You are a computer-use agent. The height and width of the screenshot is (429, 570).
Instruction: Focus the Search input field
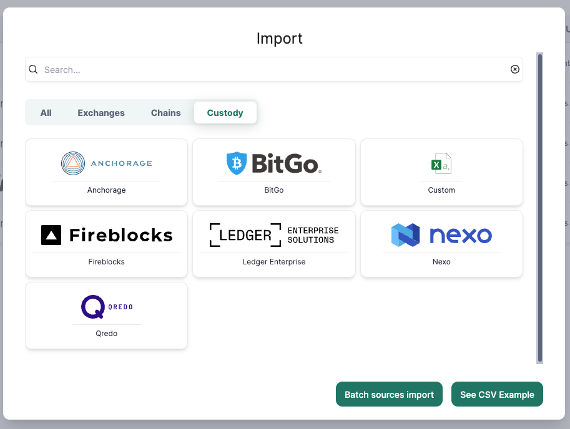point(274,69)
